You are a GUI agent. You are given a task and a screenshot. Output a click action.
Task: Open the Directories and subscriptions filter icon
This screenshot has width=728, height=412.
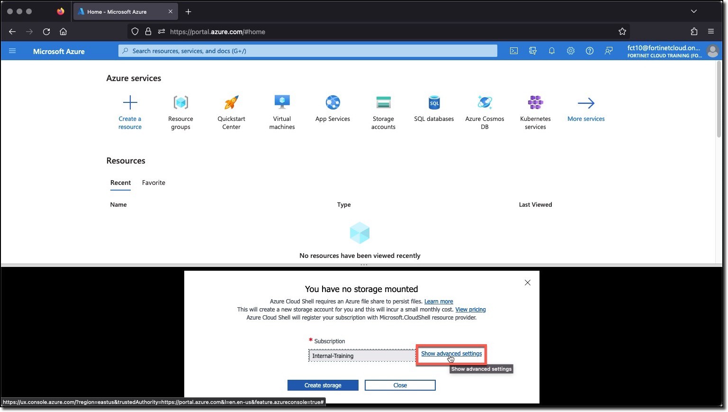tap(533, 51)
